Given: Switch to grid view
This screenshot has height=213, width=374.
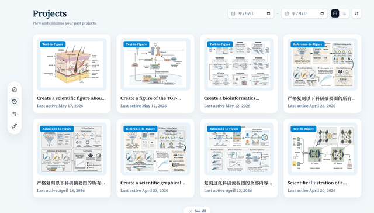Looking at the screenshot, I should (x=335, y=13).
